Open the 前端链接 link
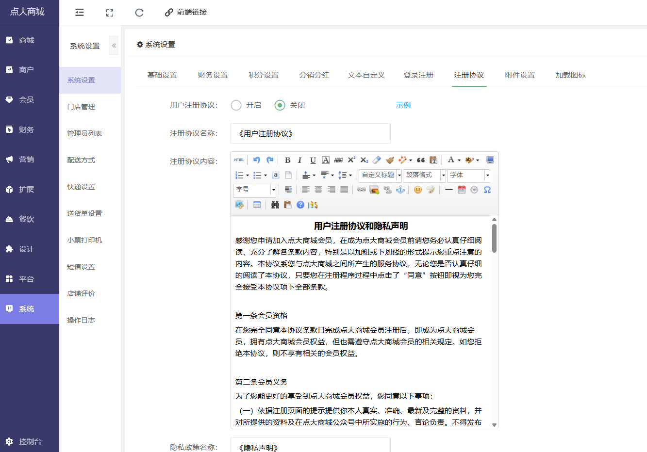The image size is (647, 452). (186, 12)
